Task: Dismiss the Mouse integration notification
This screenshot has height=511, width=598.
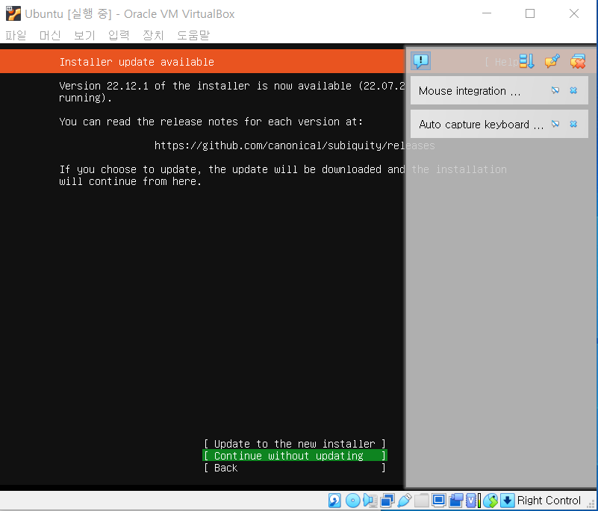Action: coord(573,90)
